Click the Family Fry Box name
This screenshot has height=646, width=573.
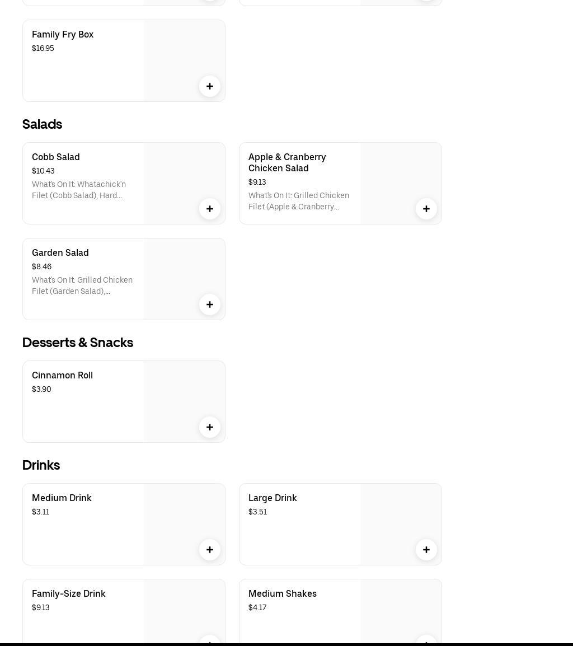coord(63,35)
